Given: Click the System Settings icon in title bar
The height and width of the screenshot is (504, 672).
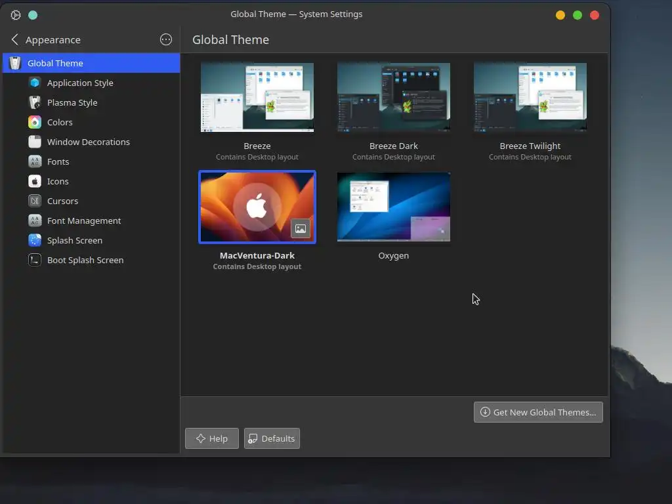Looking at the screenshot, I should click(x=16, y=15).
